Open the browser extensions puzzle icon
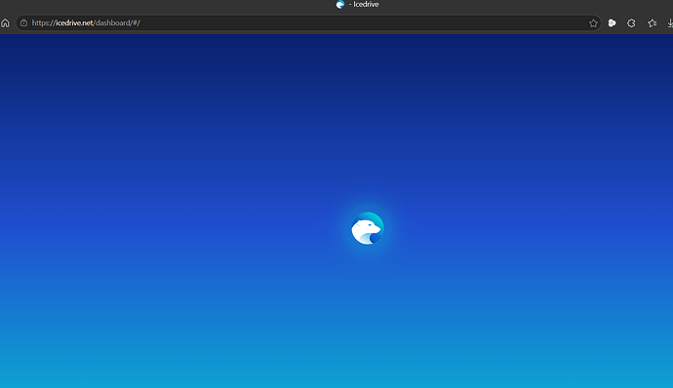 click(x=631, y=23)
